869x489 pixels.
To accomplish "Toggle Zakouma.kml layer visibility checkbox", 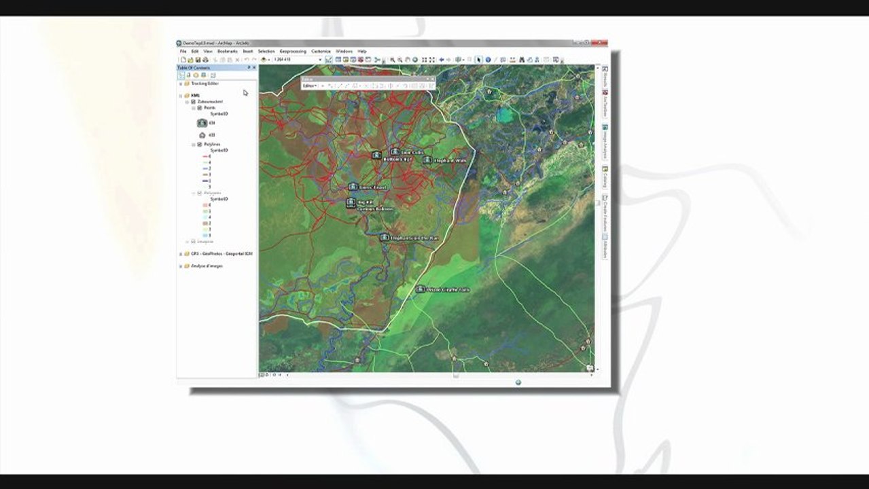I will click(x=193, y=102).
